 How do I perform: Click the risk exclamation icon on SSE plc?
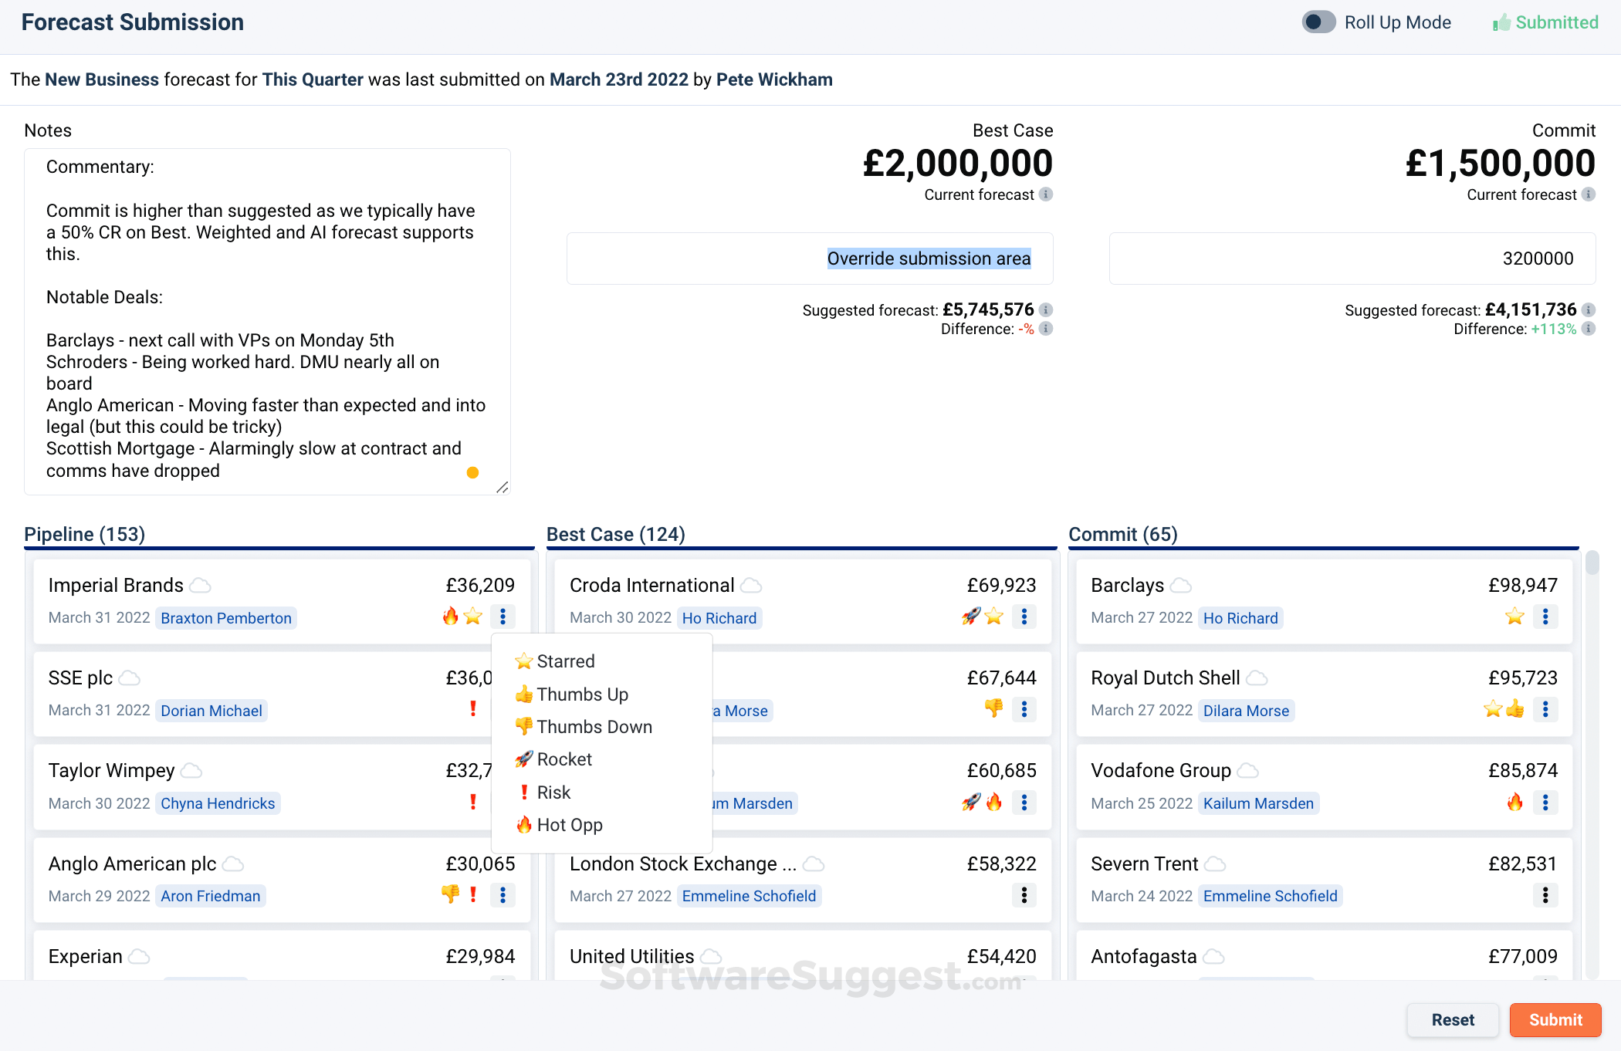[473, 709]
